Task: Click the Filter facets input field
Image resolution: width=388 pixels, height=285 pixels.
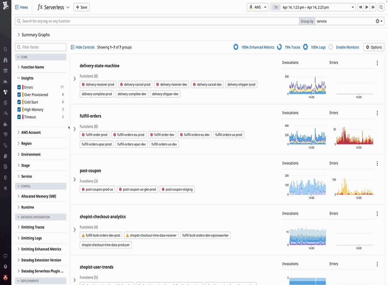Action: coord(41,47)
